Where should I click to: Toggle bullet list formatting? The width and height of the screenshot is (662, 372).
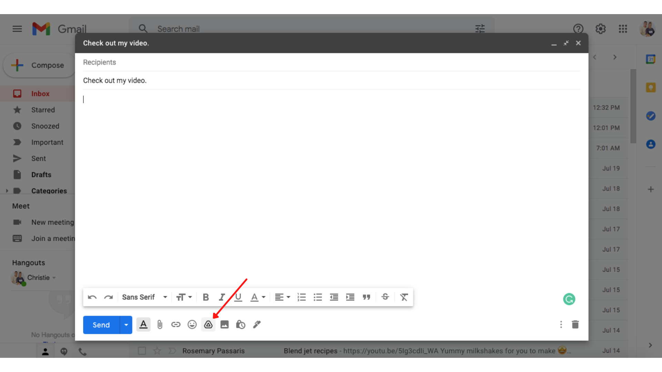[x=317, y=297]
